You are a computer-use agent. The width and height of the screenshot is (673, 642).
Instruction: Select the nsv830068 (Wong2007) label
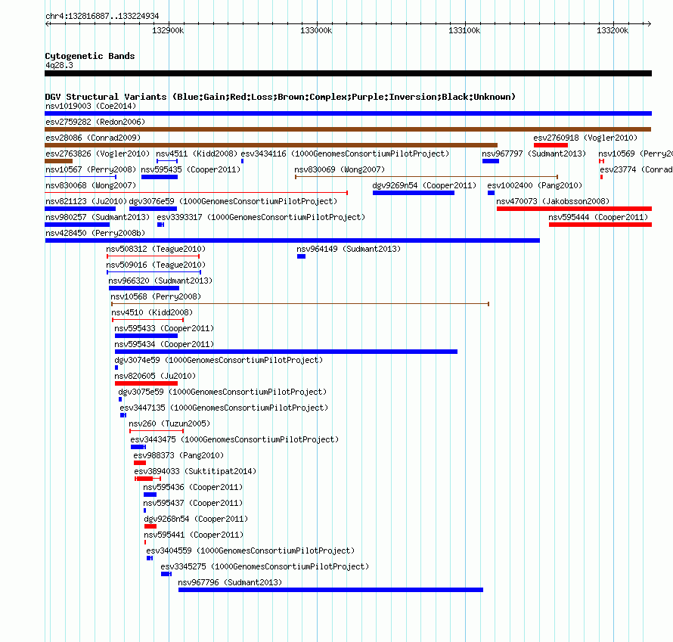click(91, 185)
